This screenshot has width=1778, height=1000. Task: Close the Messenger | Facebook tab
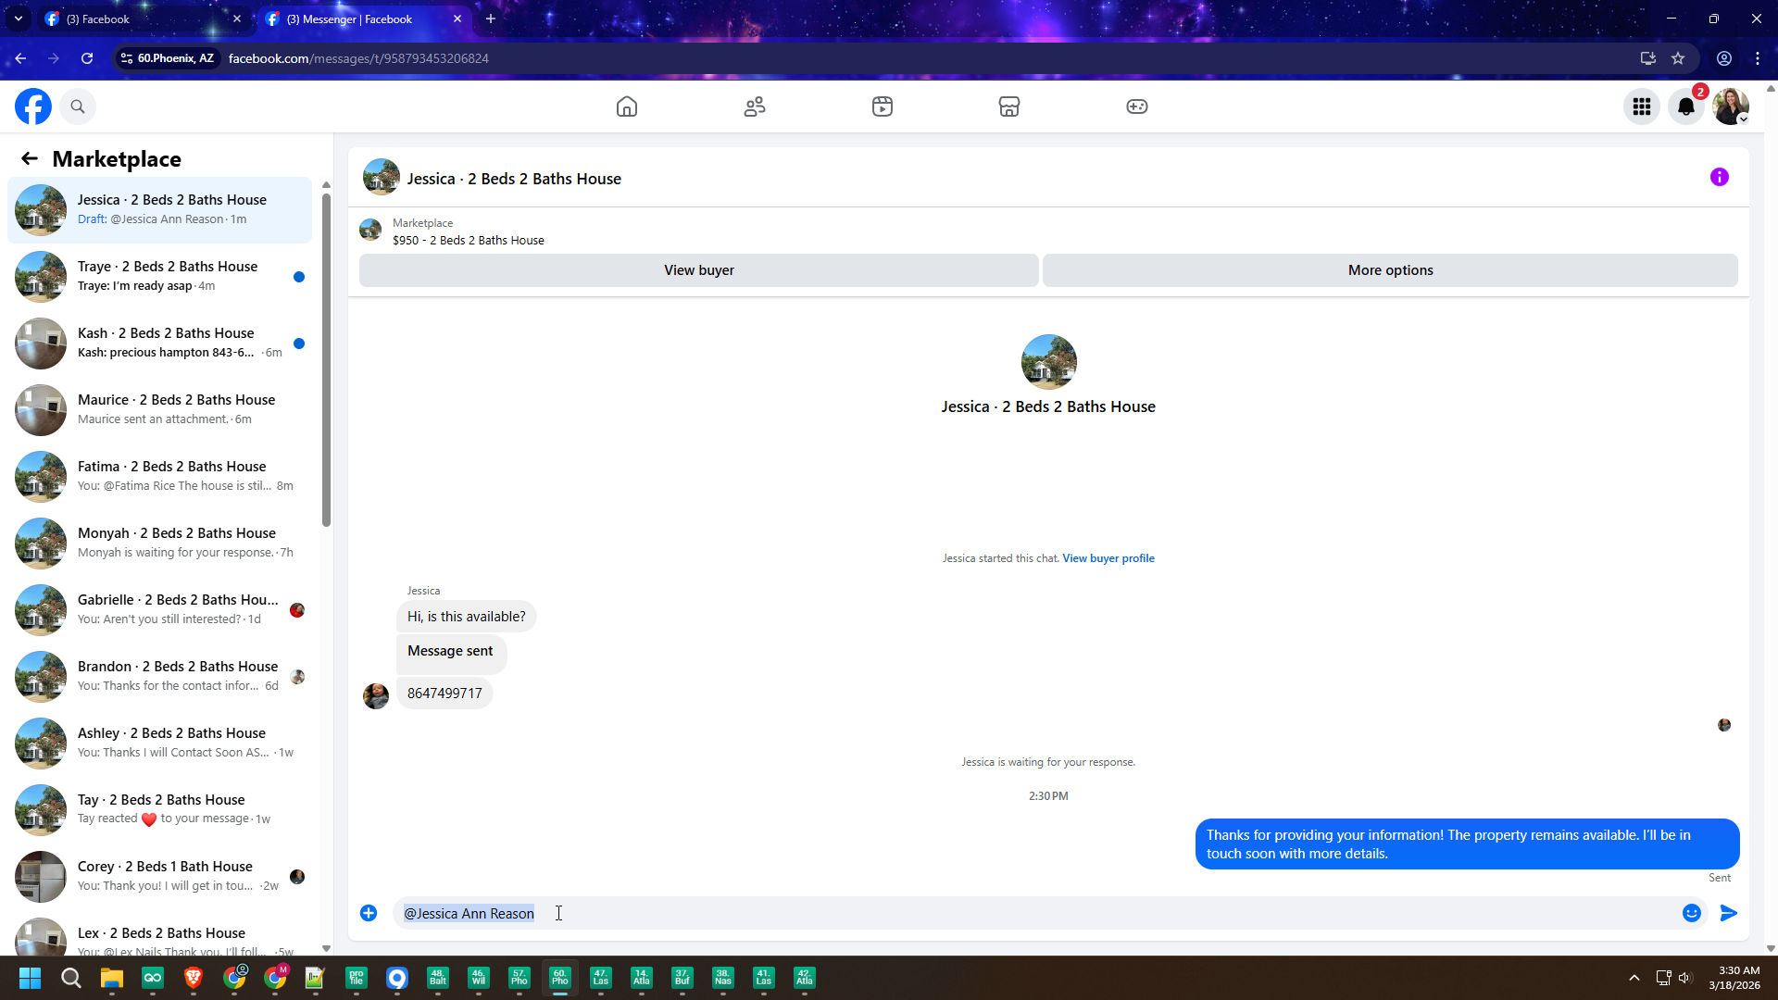(x=457, y=19)
